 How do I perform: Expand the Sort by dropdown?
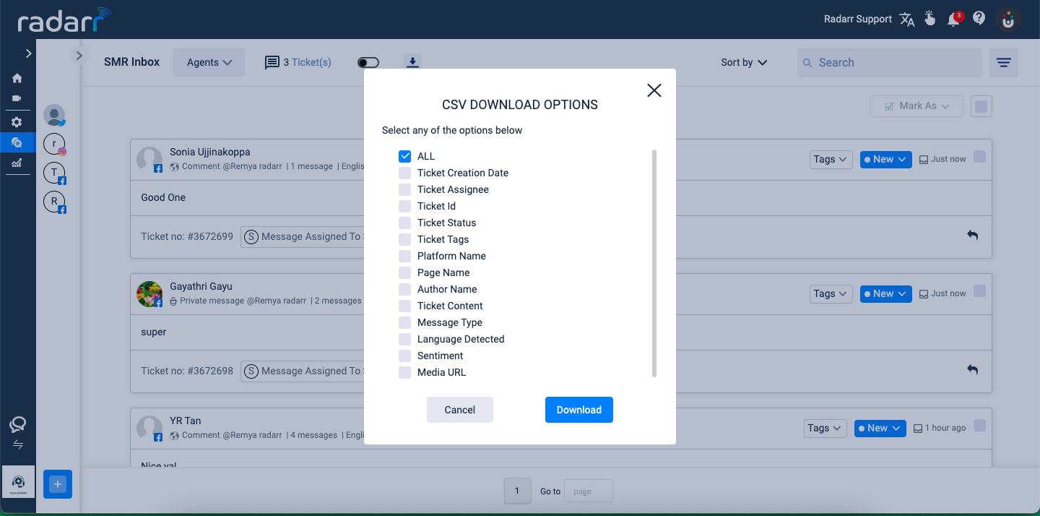743,62
